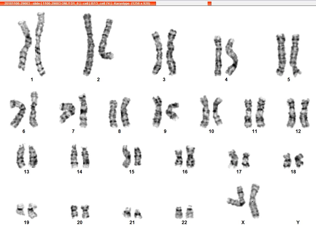The width and height of the screenshot is (316, 233).
Task: Click the small orange square in header
Action: (x=209, y=4)
